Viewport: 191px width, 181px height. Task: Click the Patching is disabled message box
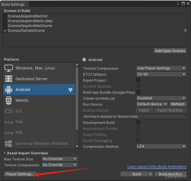click(135, 116)
